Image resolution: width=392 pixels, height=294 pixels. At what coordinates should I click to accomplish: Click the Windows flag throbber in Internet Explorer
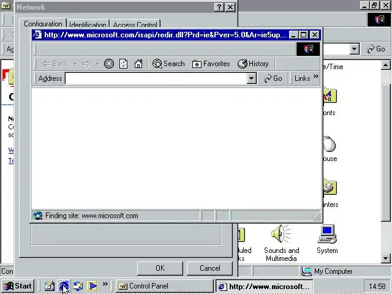point(308,49)
